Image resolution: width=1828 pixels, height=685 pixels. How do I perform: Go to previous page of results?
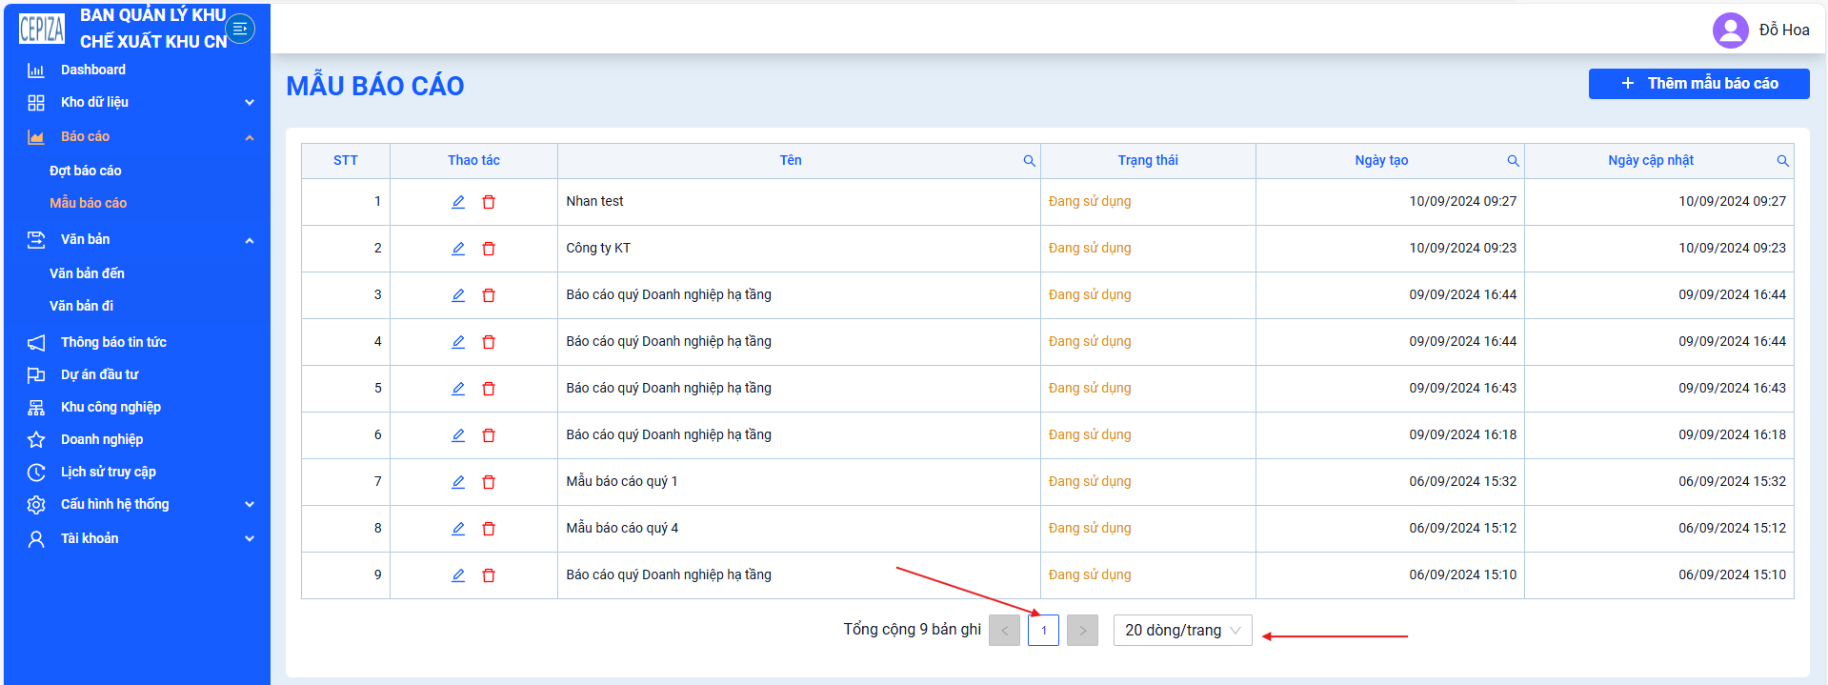click(x=1004, y=631)
